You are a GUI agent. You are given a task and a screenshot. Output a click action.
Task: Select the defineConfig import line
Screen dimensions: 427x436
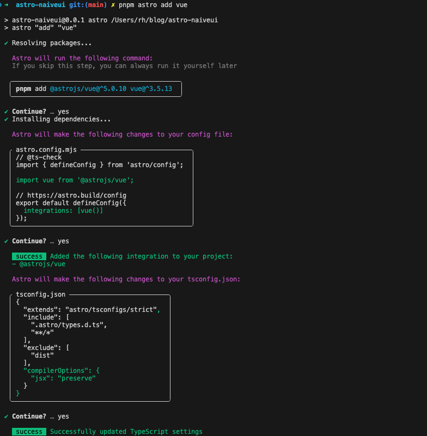tap(100, 165)
